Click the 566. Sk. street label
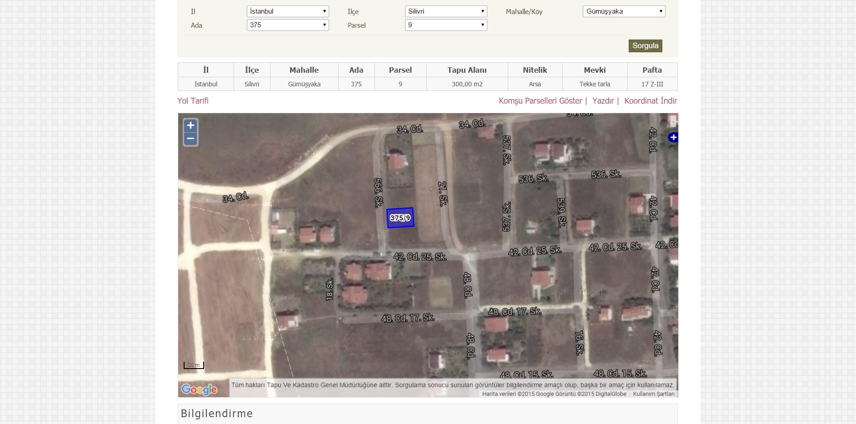This screenshot has width=856, height=424. [x=378, y=193]
